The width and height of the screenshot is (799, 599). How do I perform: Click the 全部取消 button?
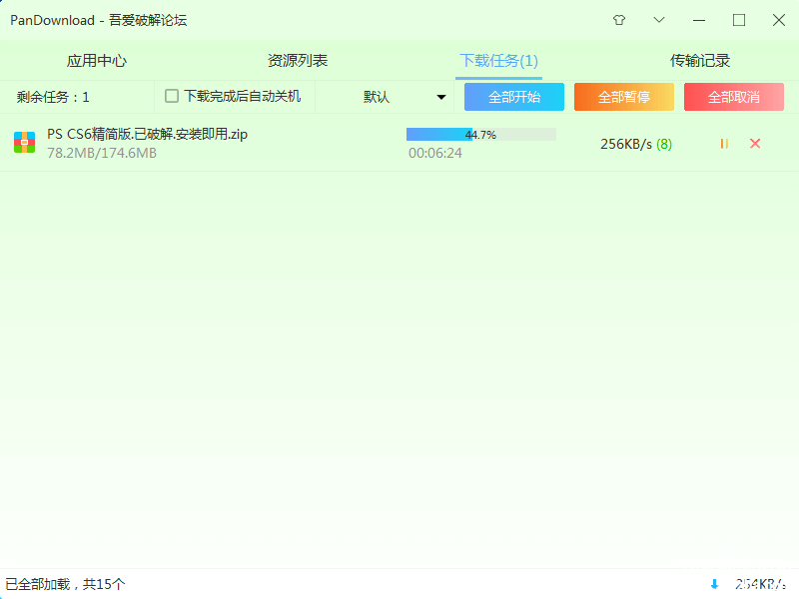pyautogui.click(x=734, y=97)
